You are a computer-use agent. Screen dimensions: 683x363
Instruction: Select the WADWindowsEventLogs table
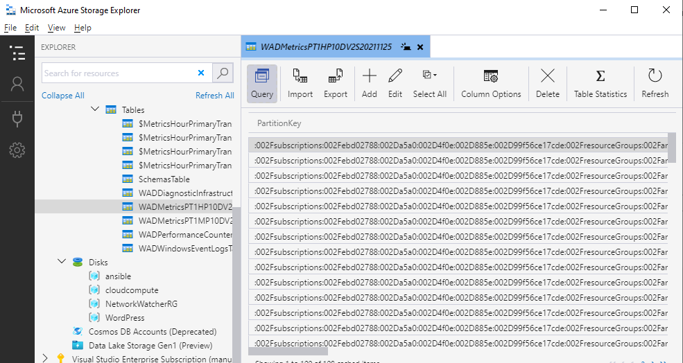pos(185,249)
